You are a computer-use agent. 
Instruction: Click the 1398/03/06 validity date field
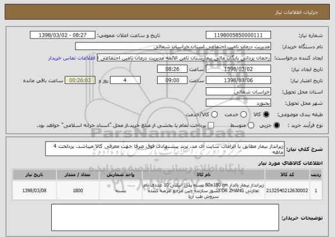[238, 80]
